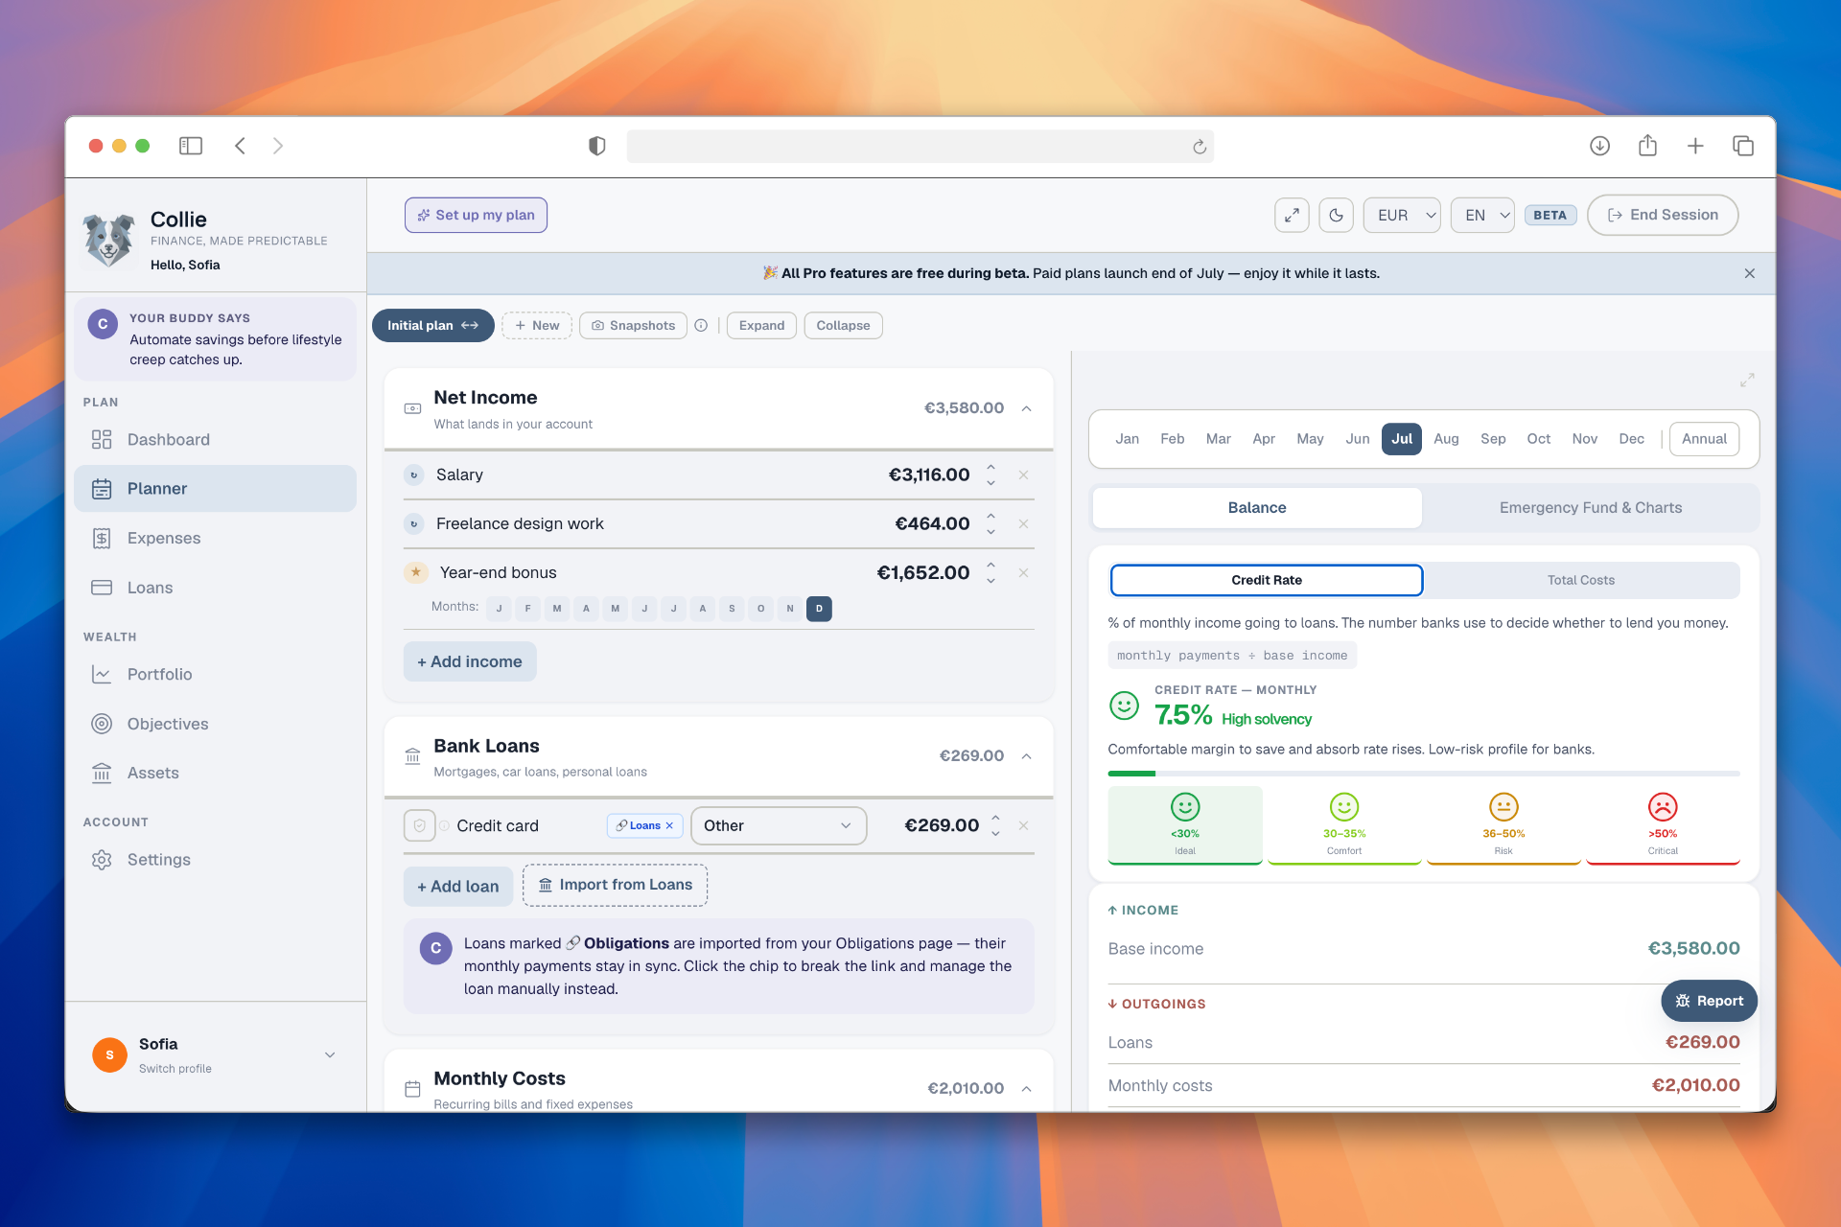Toggle dark mode moon icon
This screenshot has width=1841, height=1227.
point(1336,216)
